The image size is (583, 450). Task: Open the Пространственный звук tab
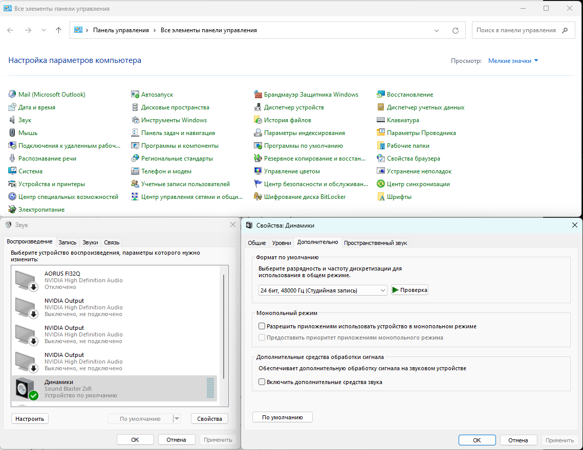click(x=375, y=243)
